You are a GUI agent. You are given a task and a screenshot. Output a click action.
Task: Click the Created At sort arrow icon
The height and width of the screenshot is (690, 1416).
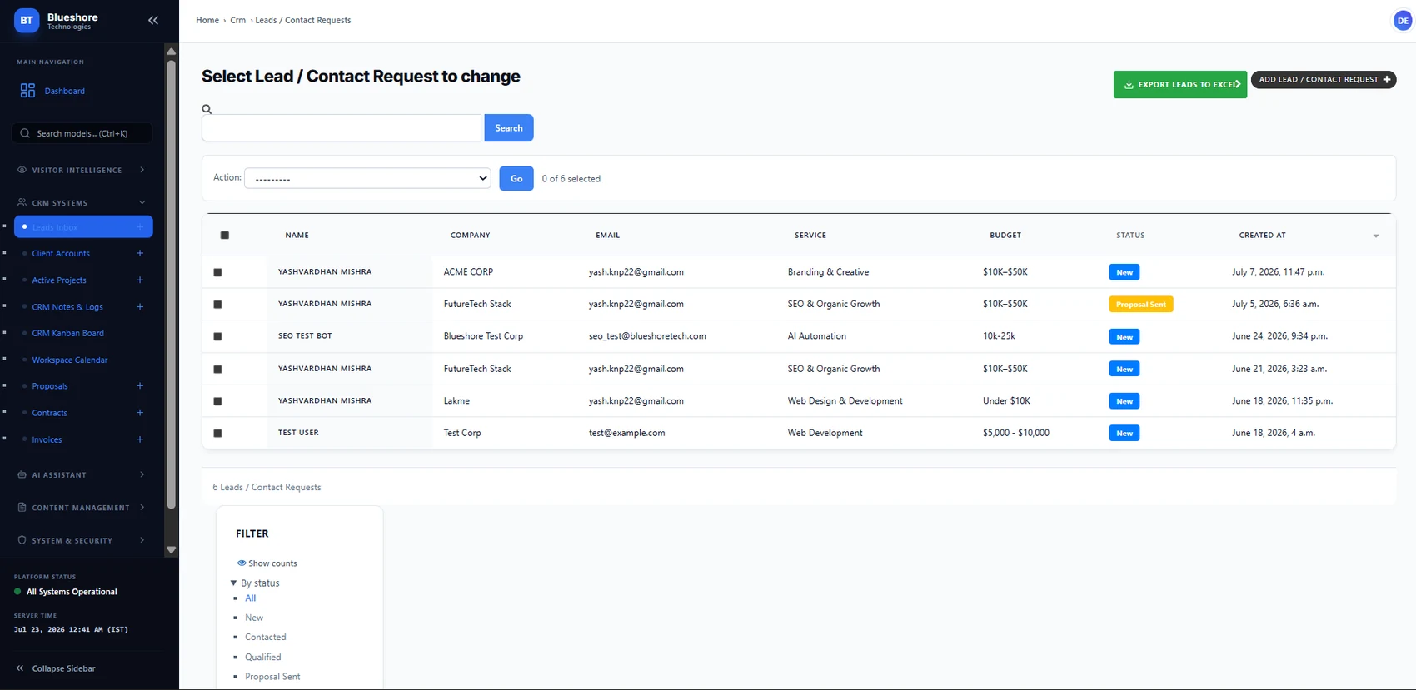1376,236
